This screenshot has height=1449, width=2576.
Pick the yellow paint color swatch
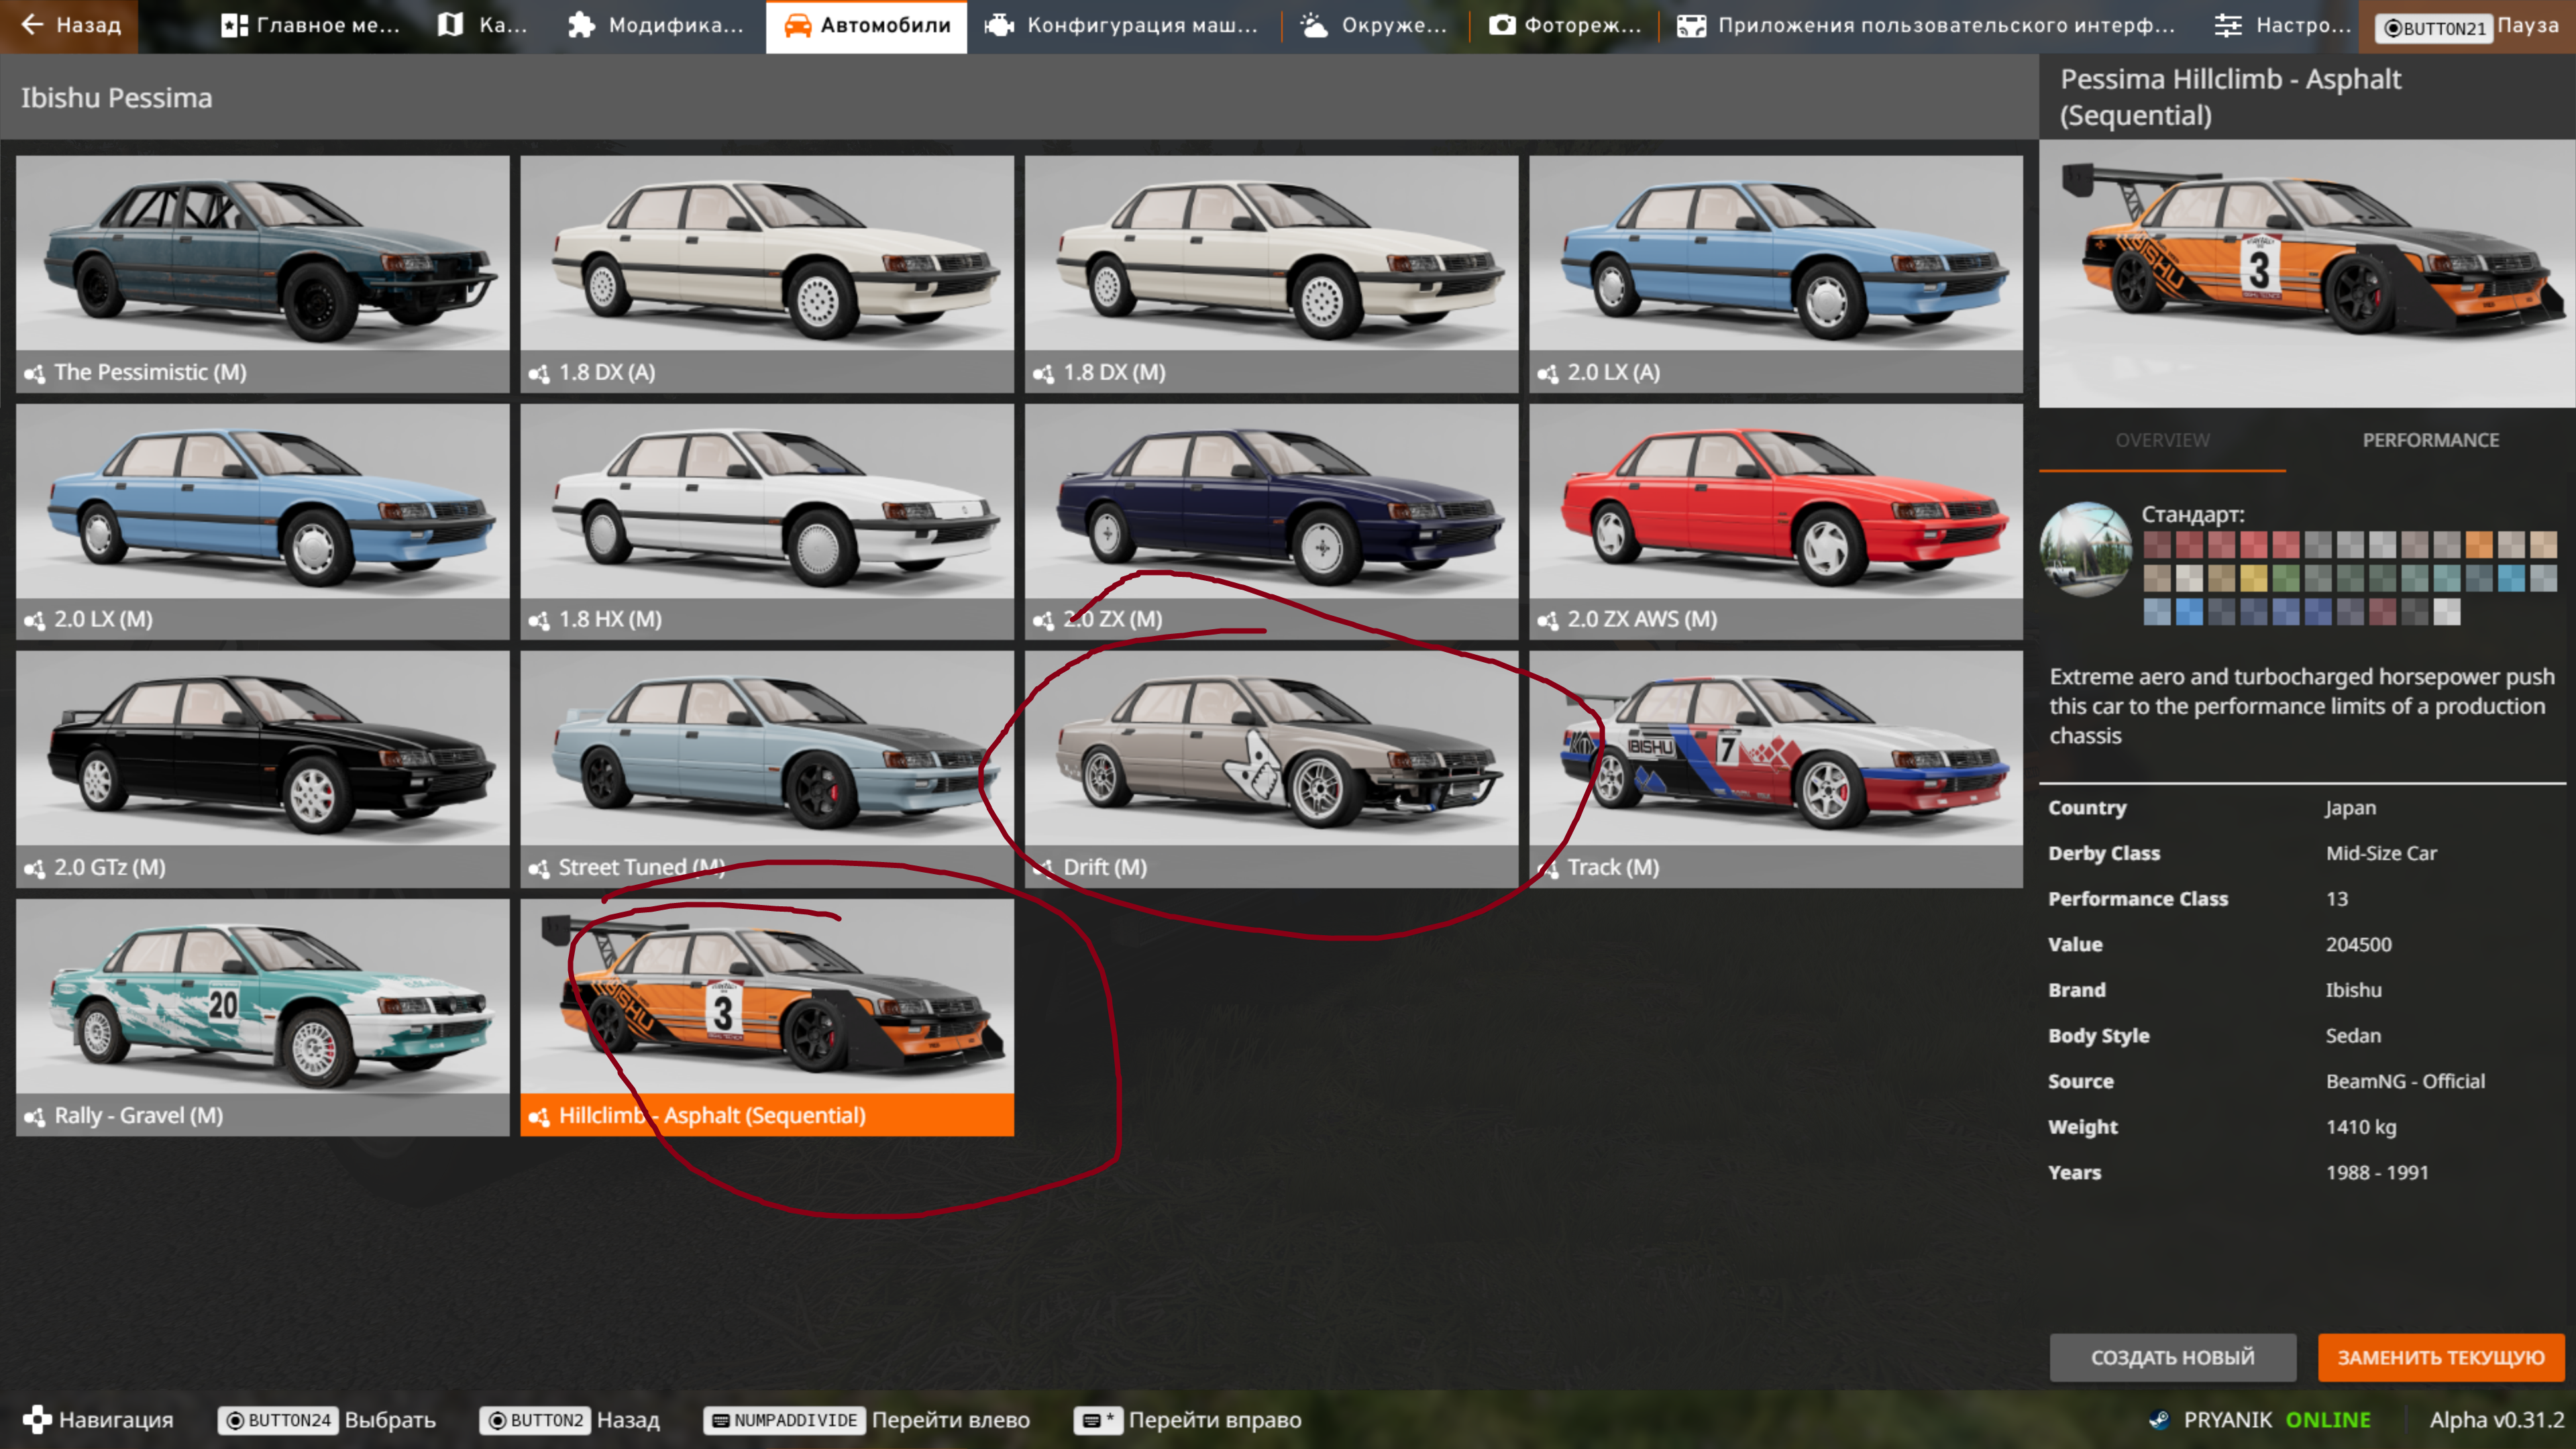pos(2253,578)
